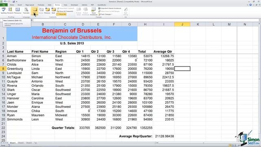
Task: Click the Redo icon in quick access toolbar
Action: click(x=9, y=2)
